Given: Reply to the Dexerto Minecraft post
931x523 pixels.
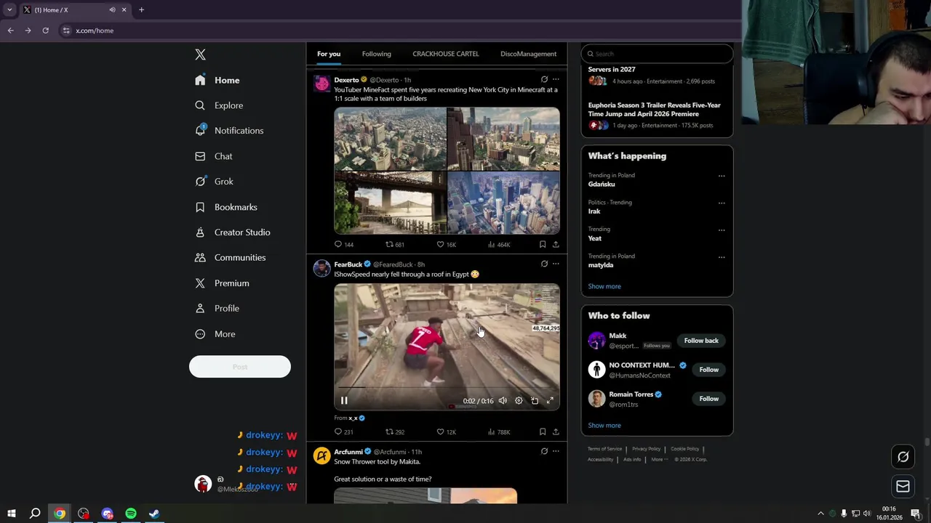Looking at the screenshot, I should pos(343,245).
